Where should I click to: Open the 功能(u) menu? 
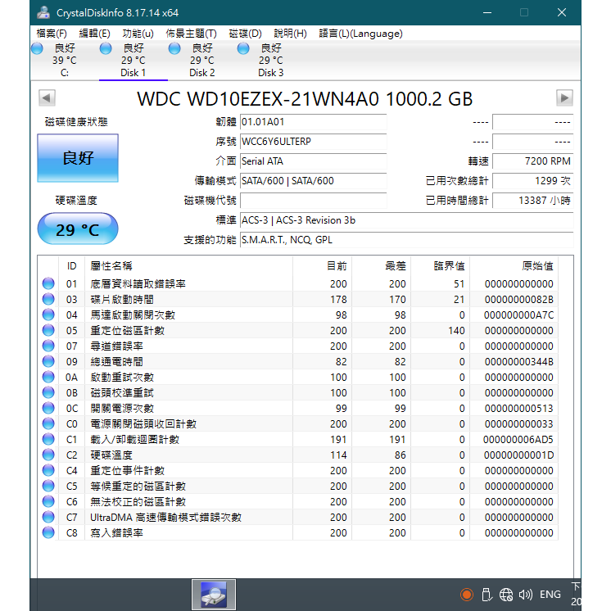click(x=138, y=34)
